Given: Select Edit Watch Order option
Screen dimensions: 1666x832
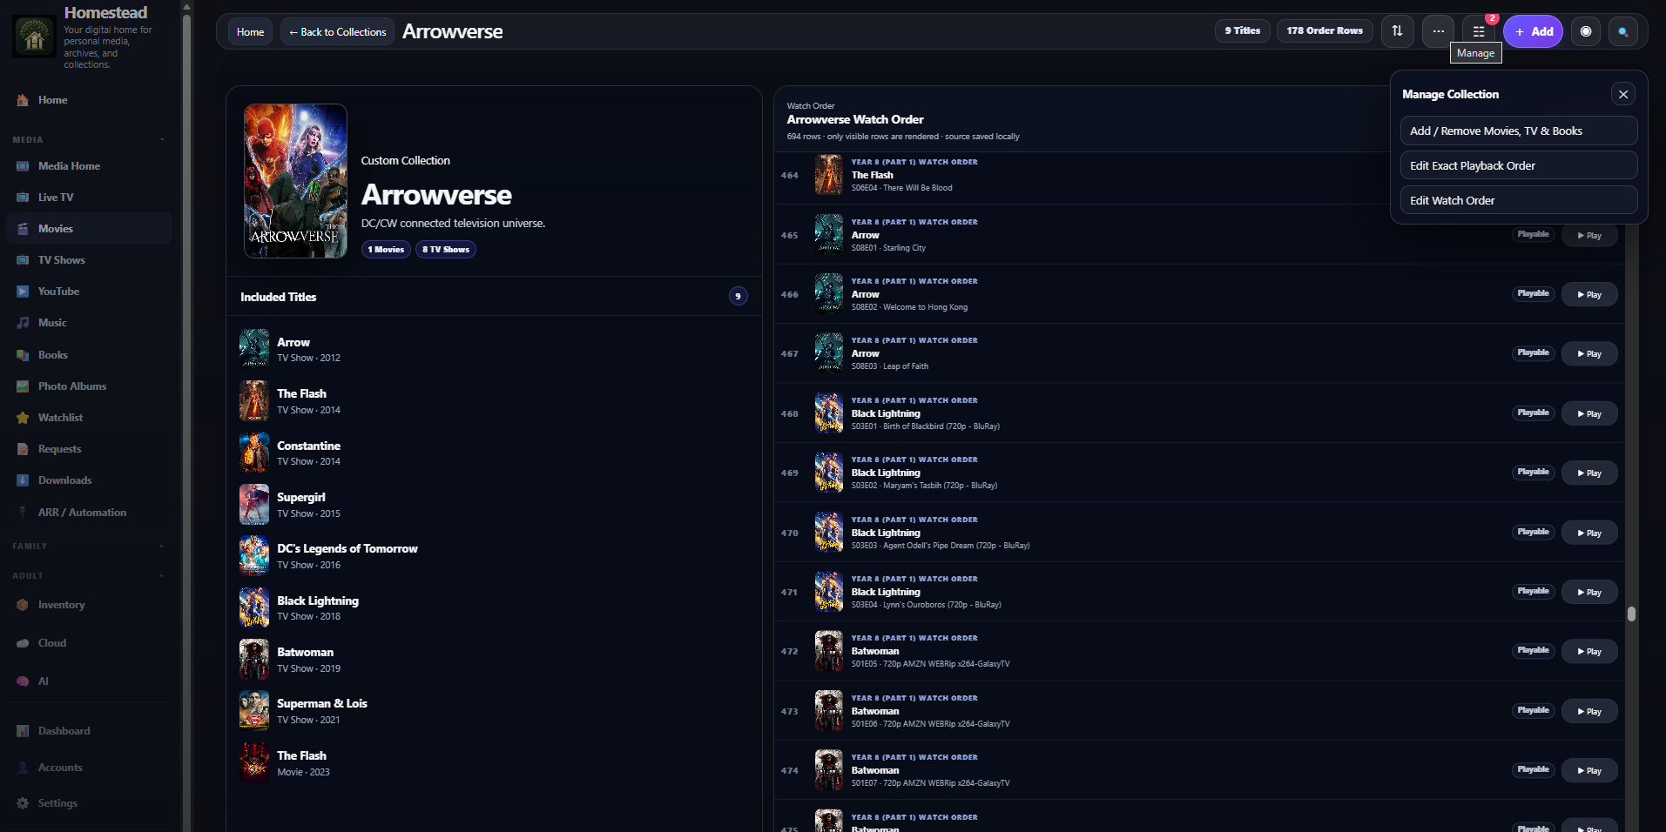Looking at the screenshot, I should (1519, 200).
